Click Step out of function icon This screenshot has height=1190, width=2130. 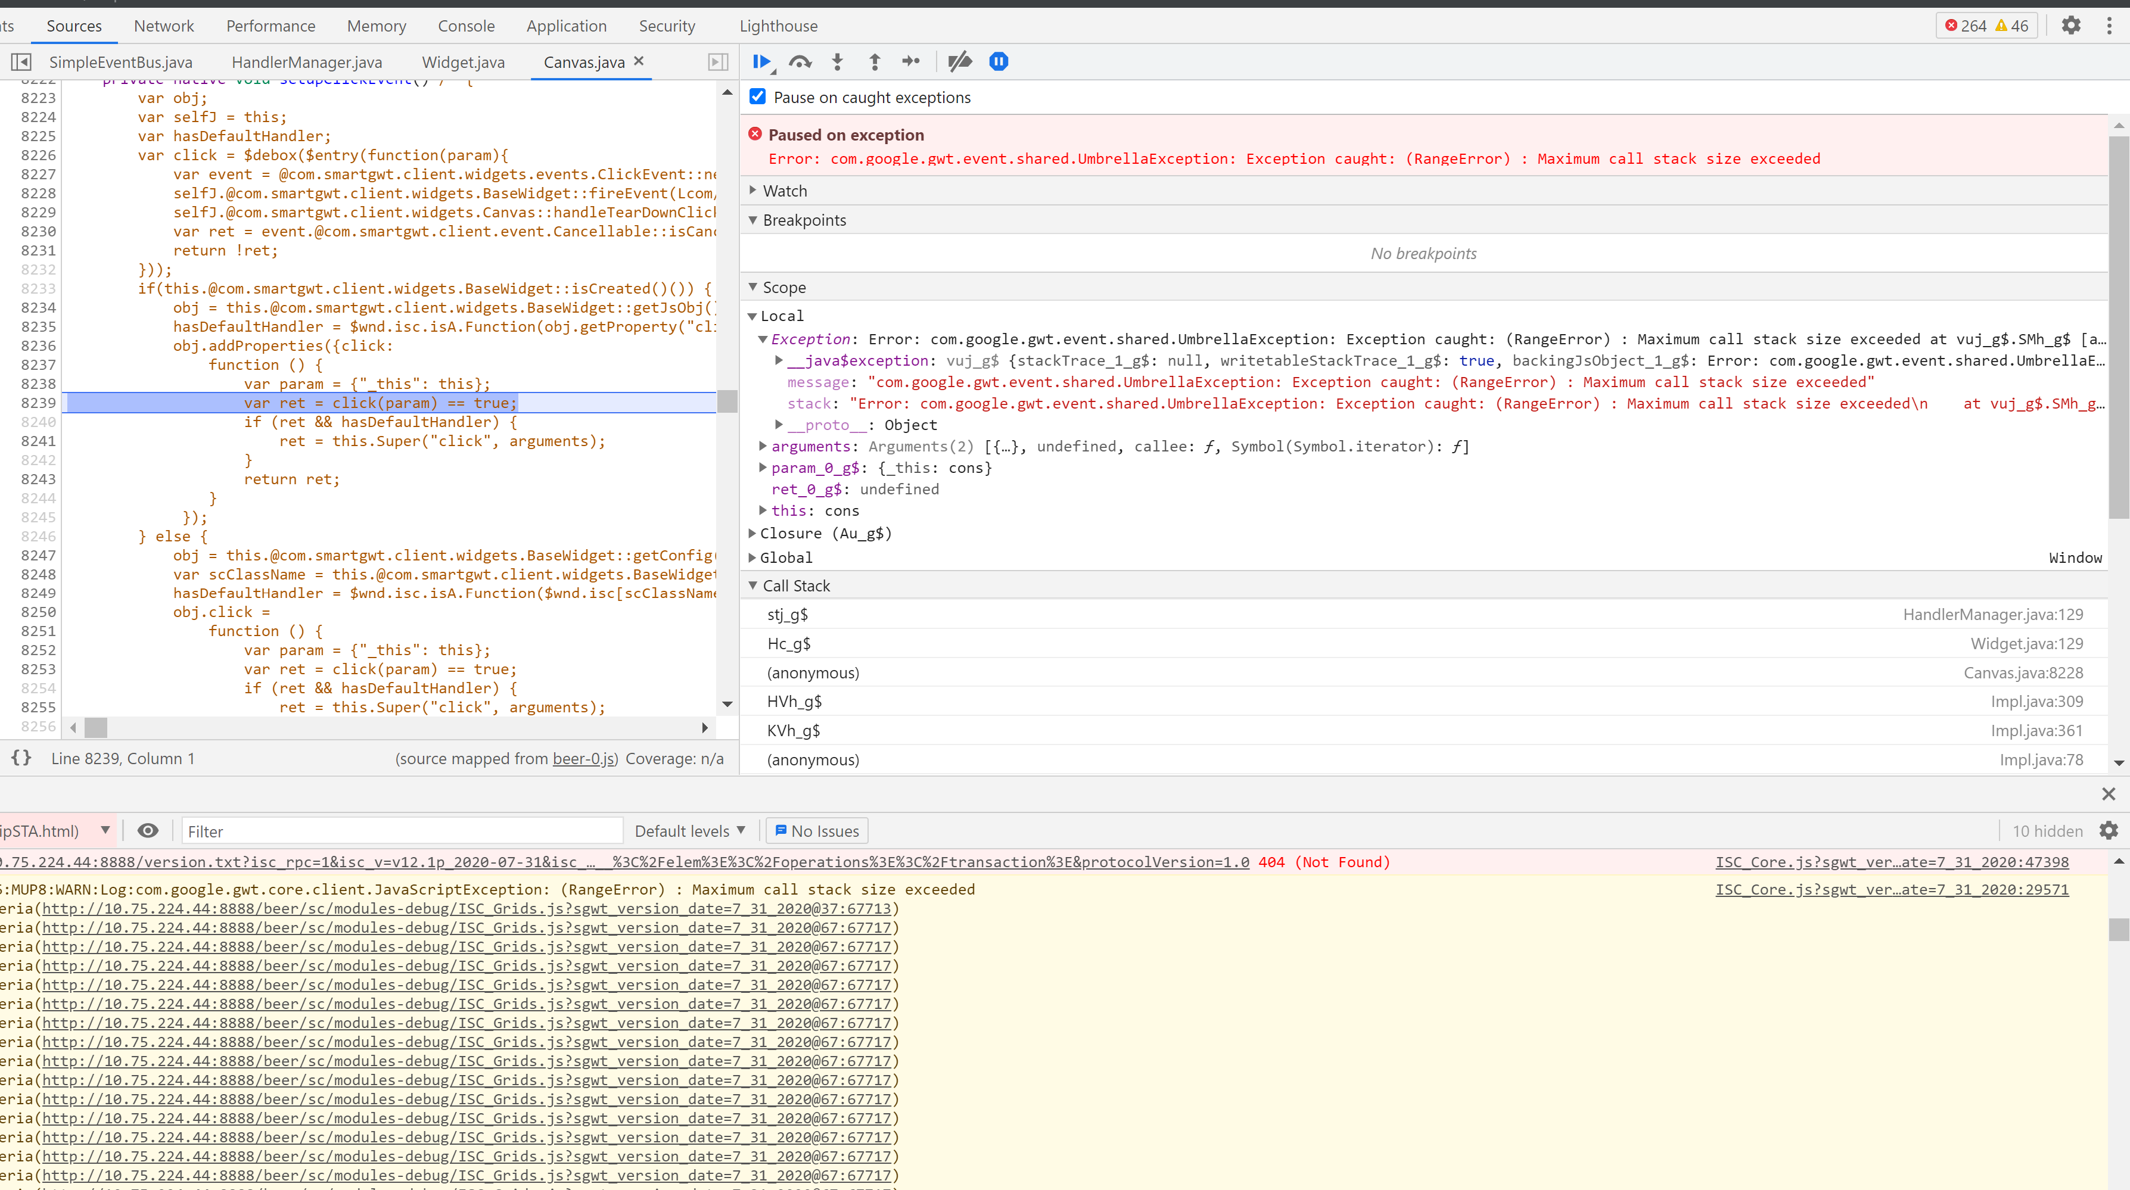(874, 61)
